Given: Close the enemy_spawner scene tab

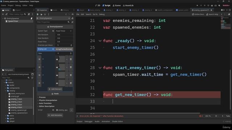Looking at the screenshot, I should 211,10.
